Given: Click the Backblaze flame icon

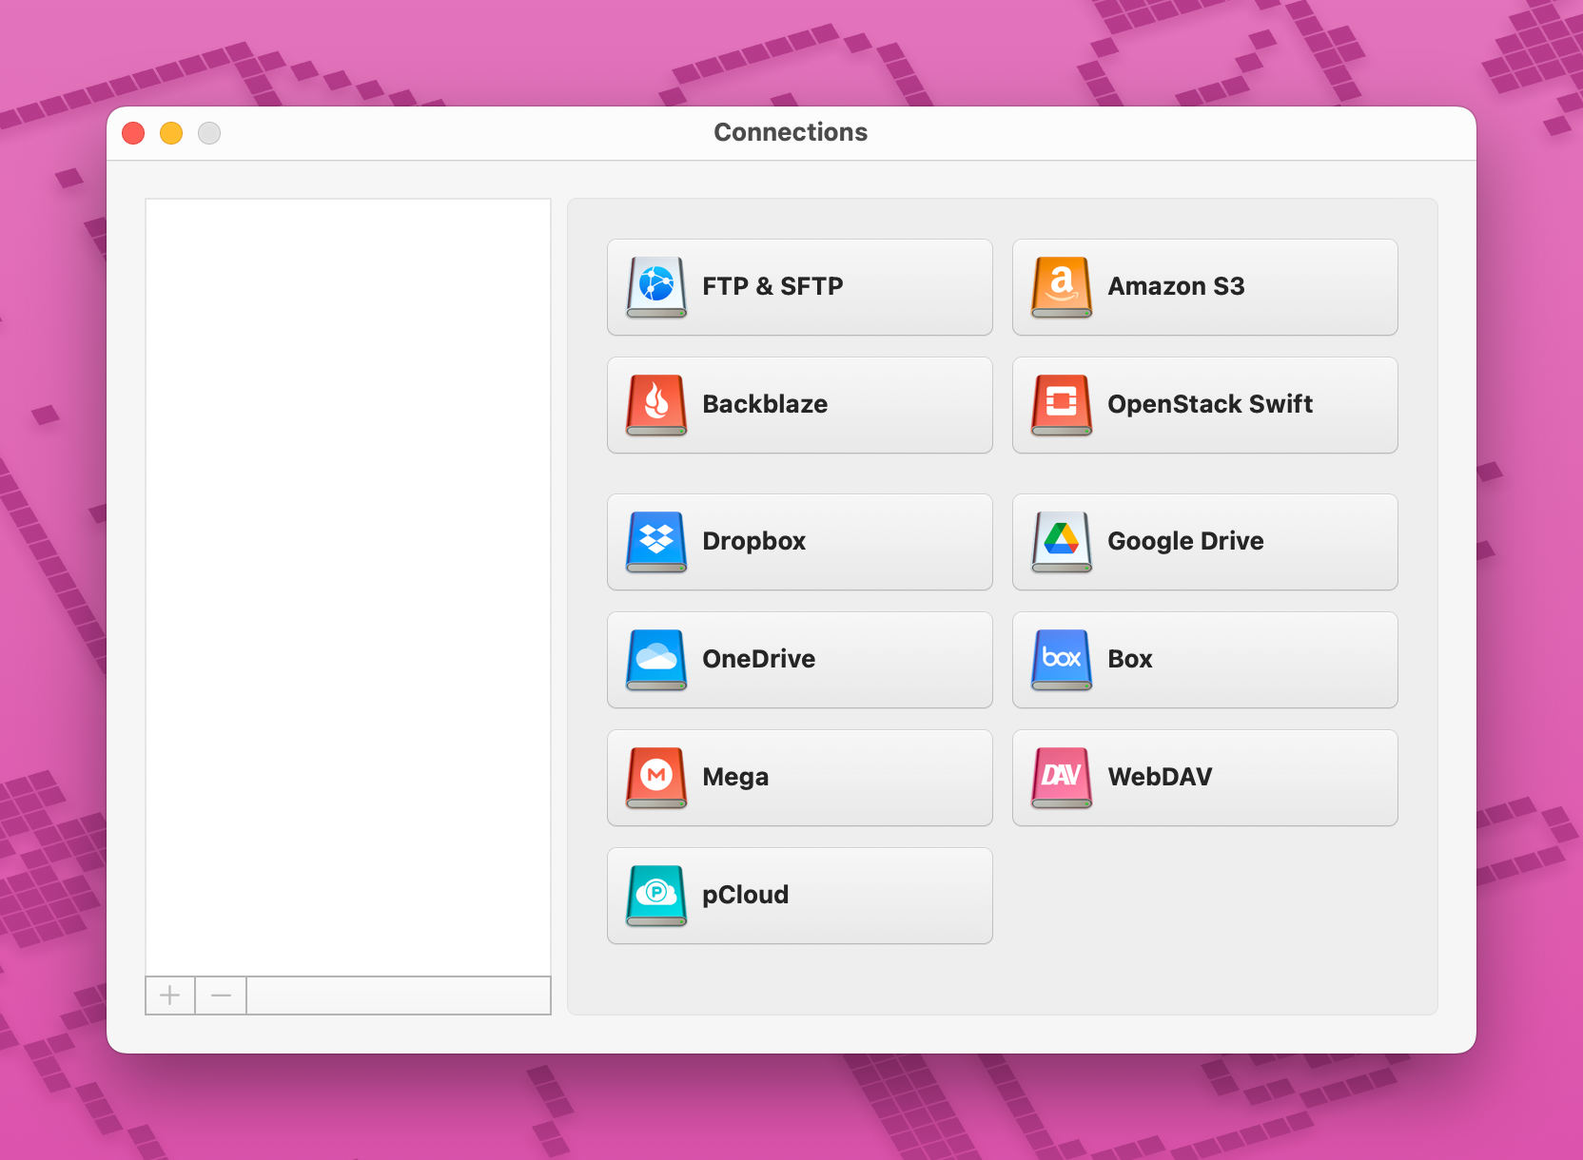Looking at the screenshot, I should coord(655,404).
